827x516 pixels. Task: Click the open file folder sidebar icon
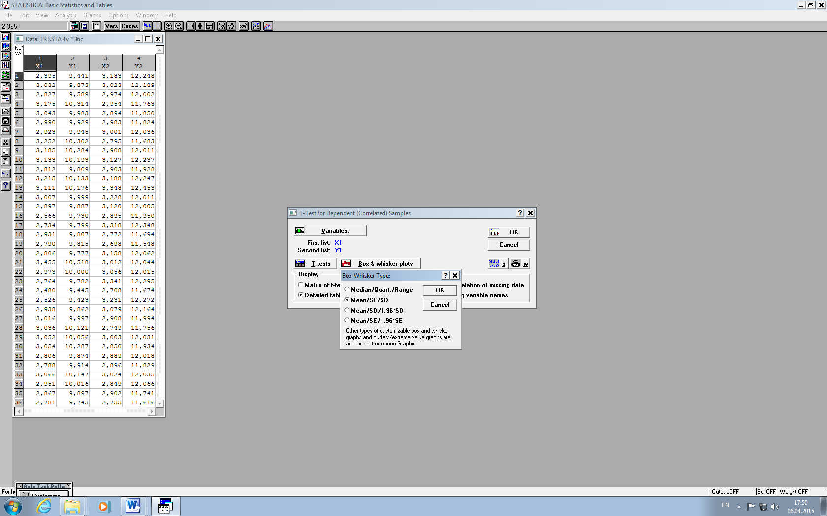point(5,112)
